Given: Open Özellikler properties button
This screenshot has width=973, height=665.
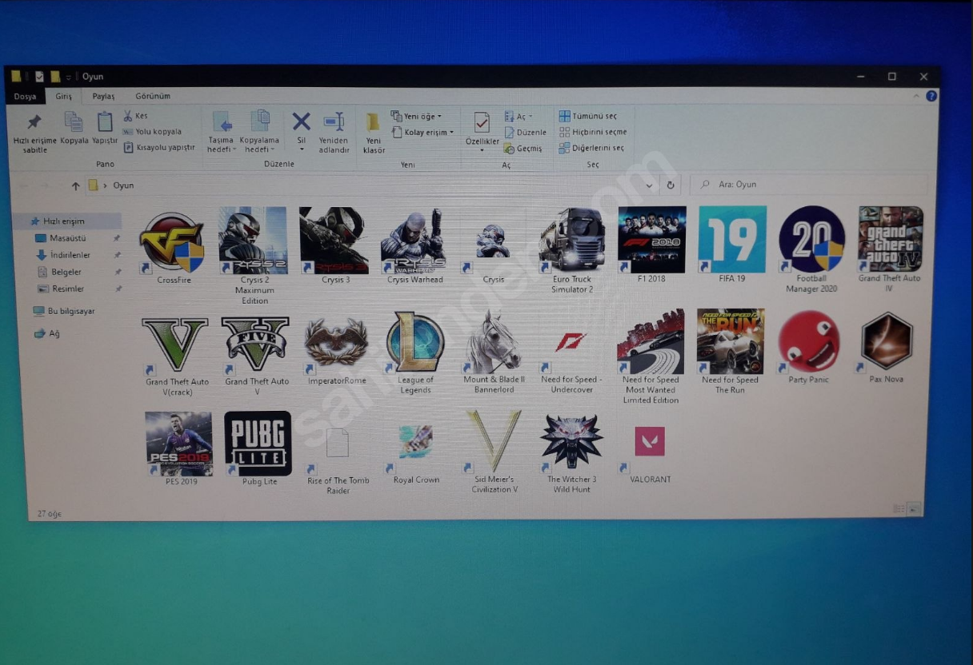Looking at the screenshot, I should coord(482,132).
